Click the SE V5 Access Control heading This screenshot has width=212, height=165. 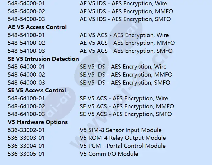[x=37, y=91]
